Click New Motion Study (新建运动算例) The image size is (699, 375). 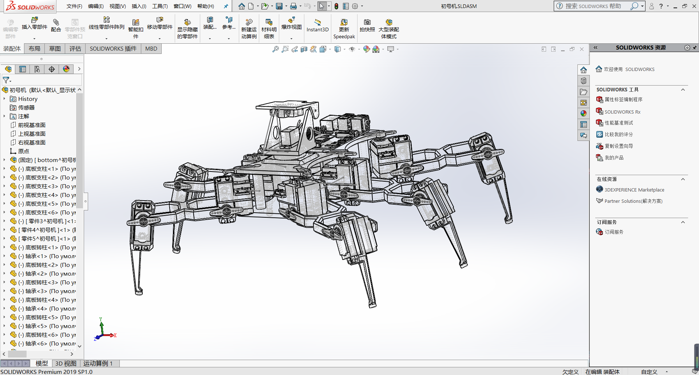[x=249, y=28]
